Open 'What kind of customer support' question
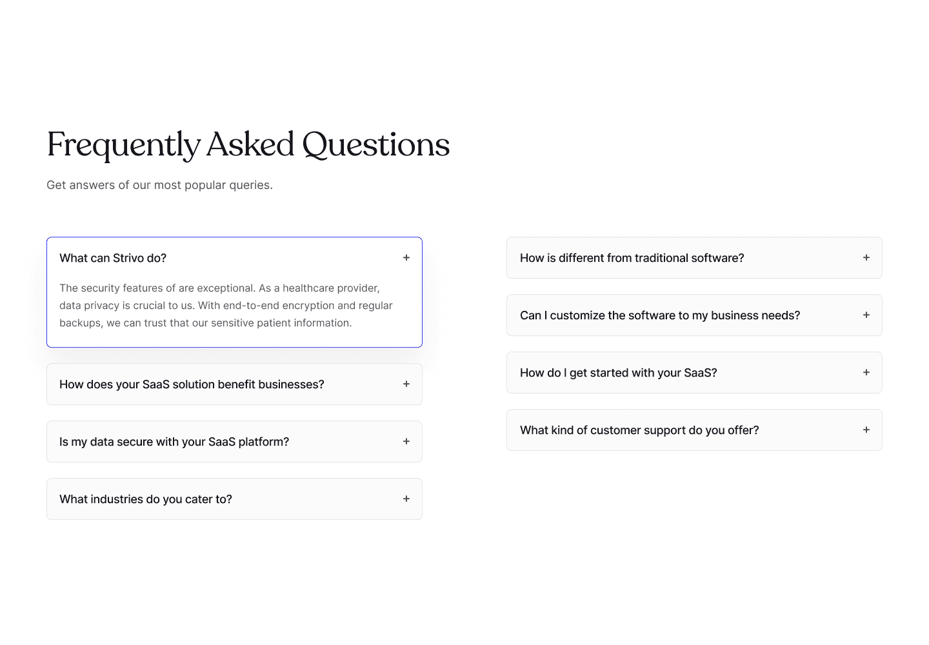Image resolution: width=929 pixels, height=645 pixels. click(694, 430)
